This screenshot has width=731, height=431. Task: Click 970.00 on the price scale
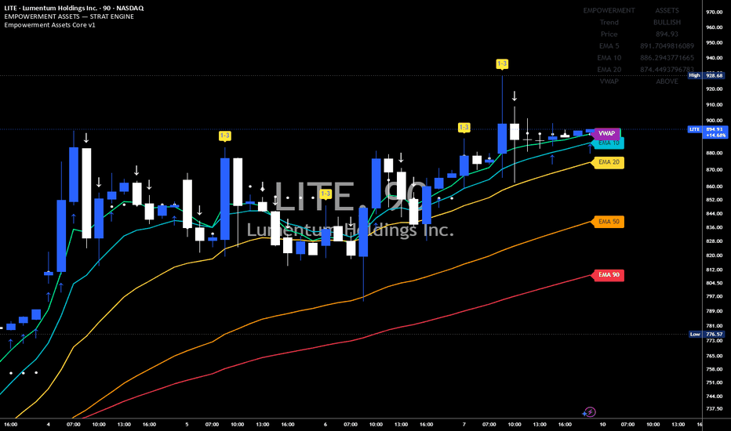[715, 12]
